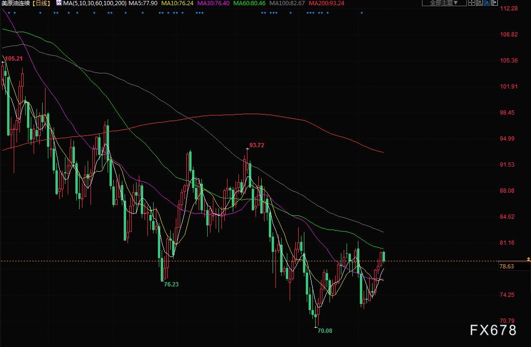Click the 91.53 price axis label
Screen dimensions: 531x347
pyautogui.click(x=507, y=165)
